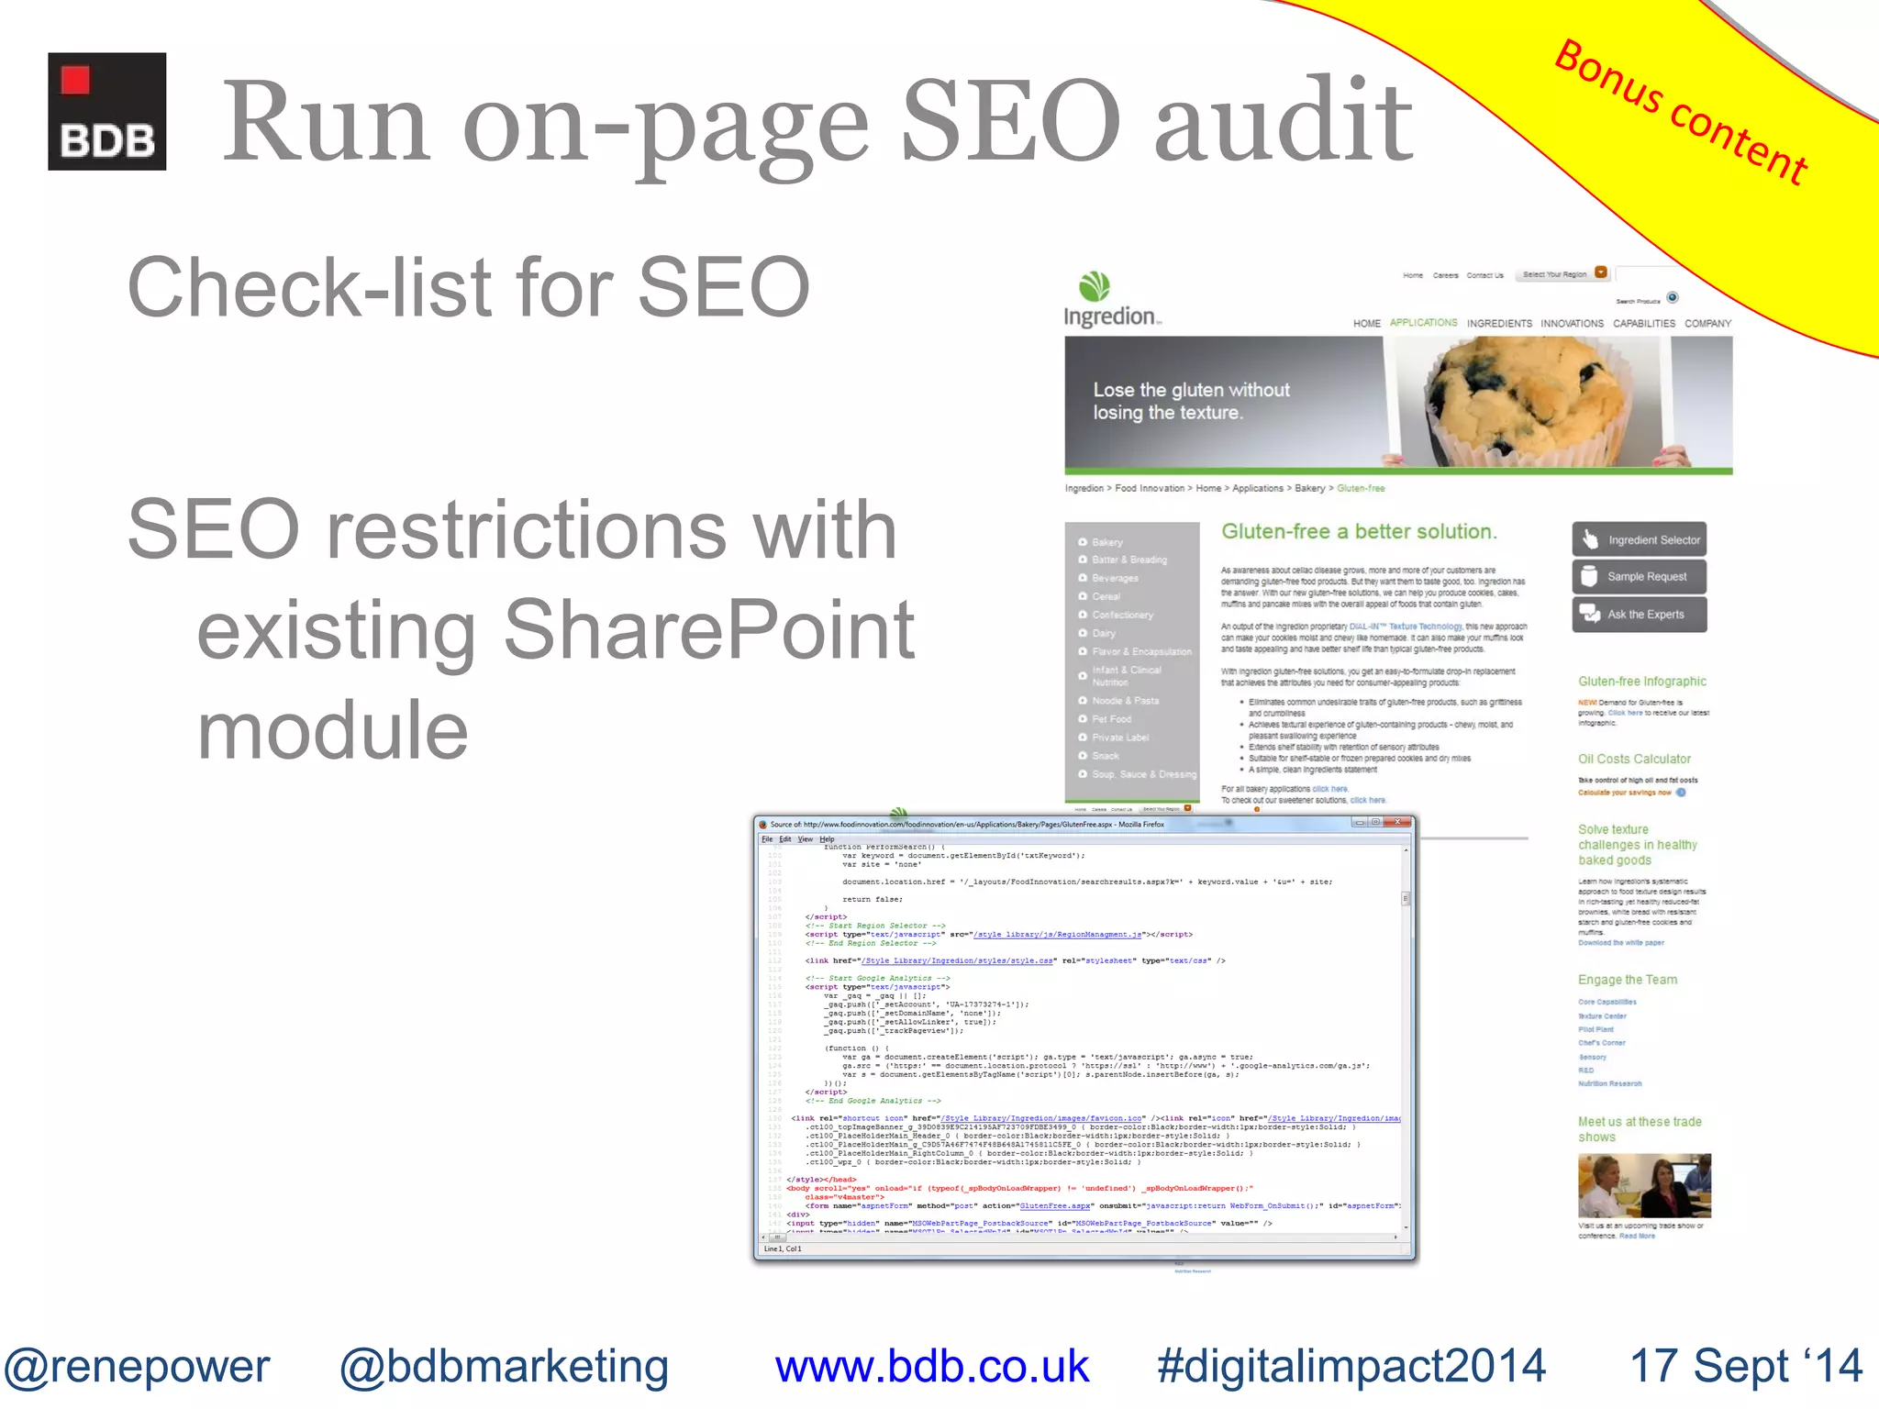Screen dimensions: 1879x1409
Task: Click the #digitalimpact2014 hashtag text
Action: (x=1352, y=1367)
